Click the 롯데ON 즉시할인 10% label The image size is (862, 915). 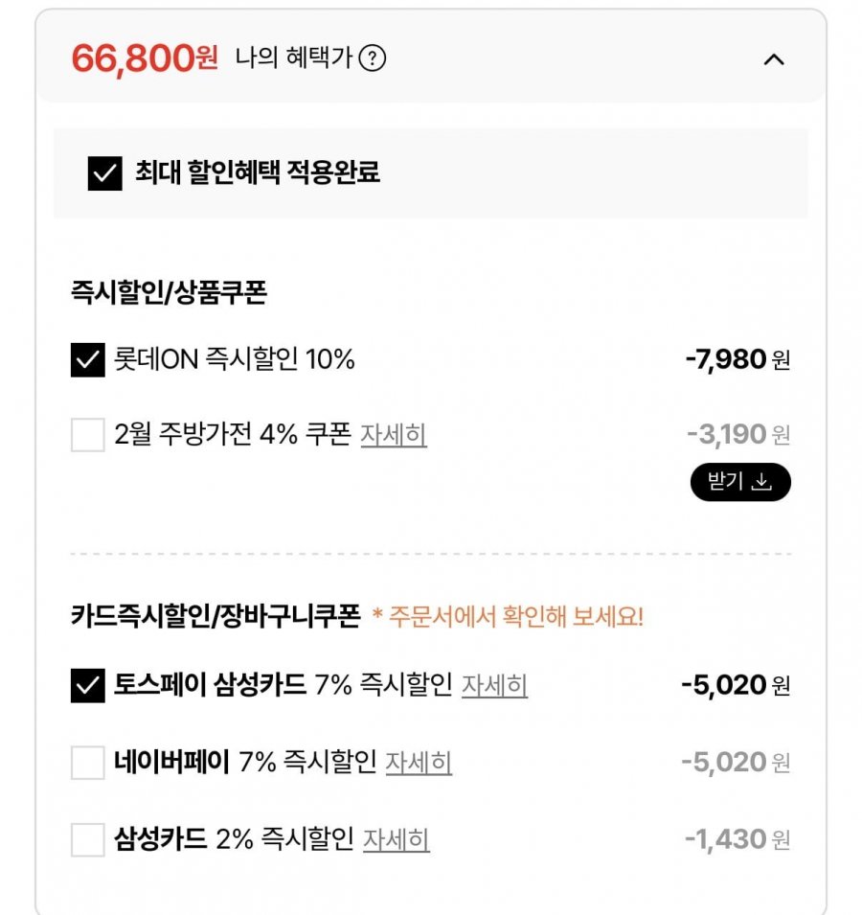(235, 360)
